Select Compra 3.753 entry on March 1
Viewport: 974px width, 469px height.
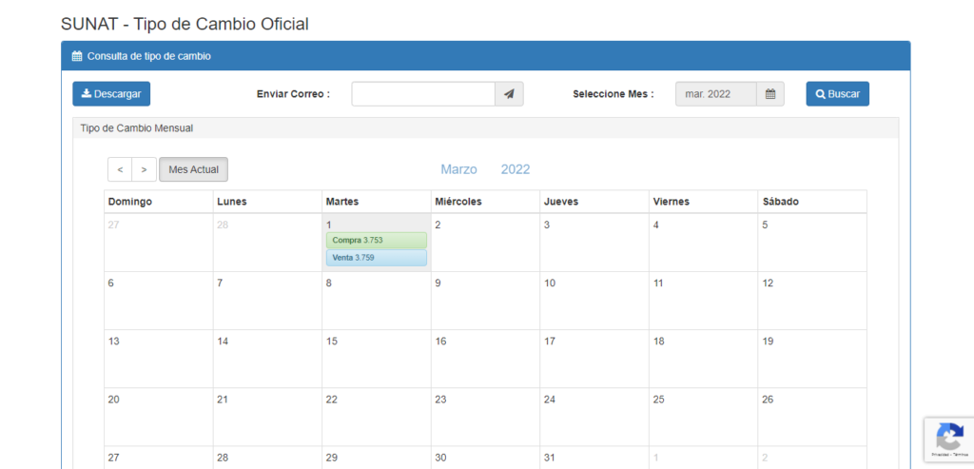(377, 241)
